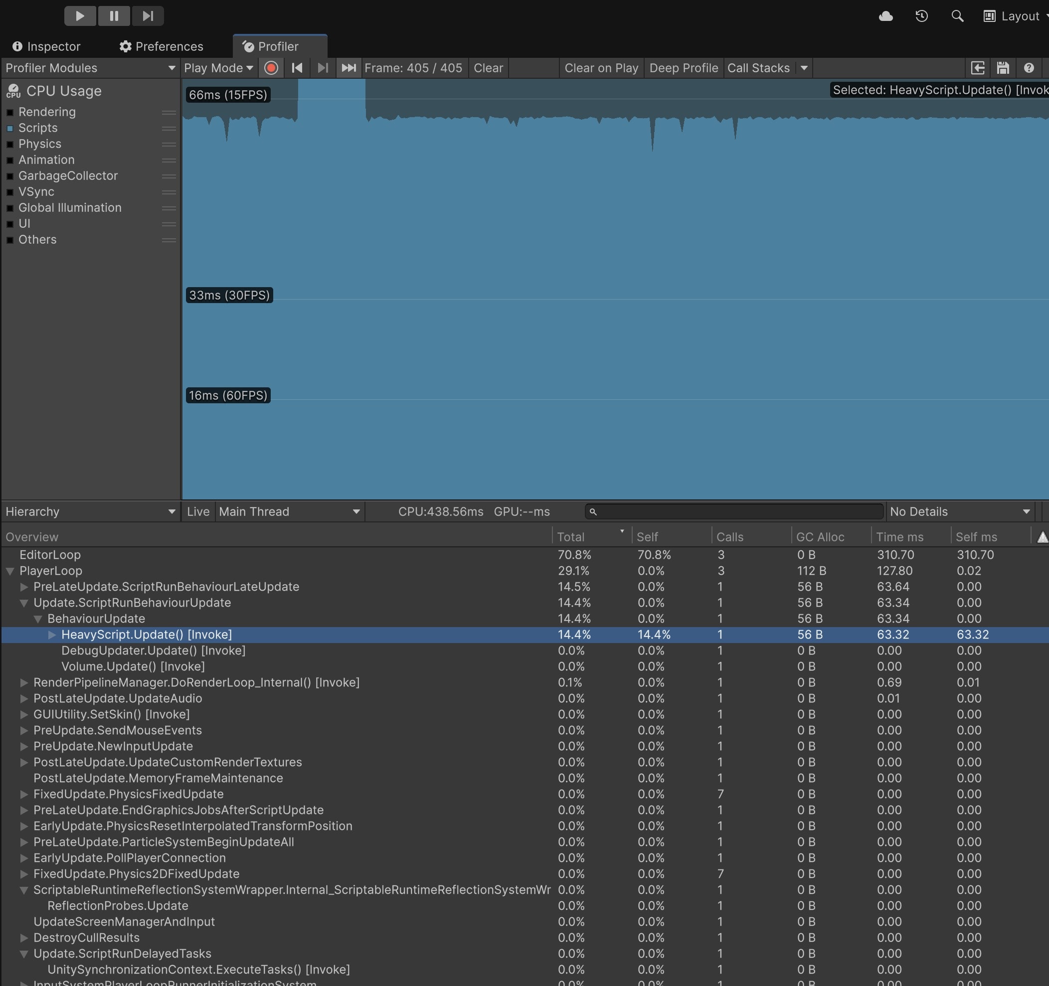Toggle the Rendering category color box
Screen dimensions: 1049x986
(x=9, y=112)
